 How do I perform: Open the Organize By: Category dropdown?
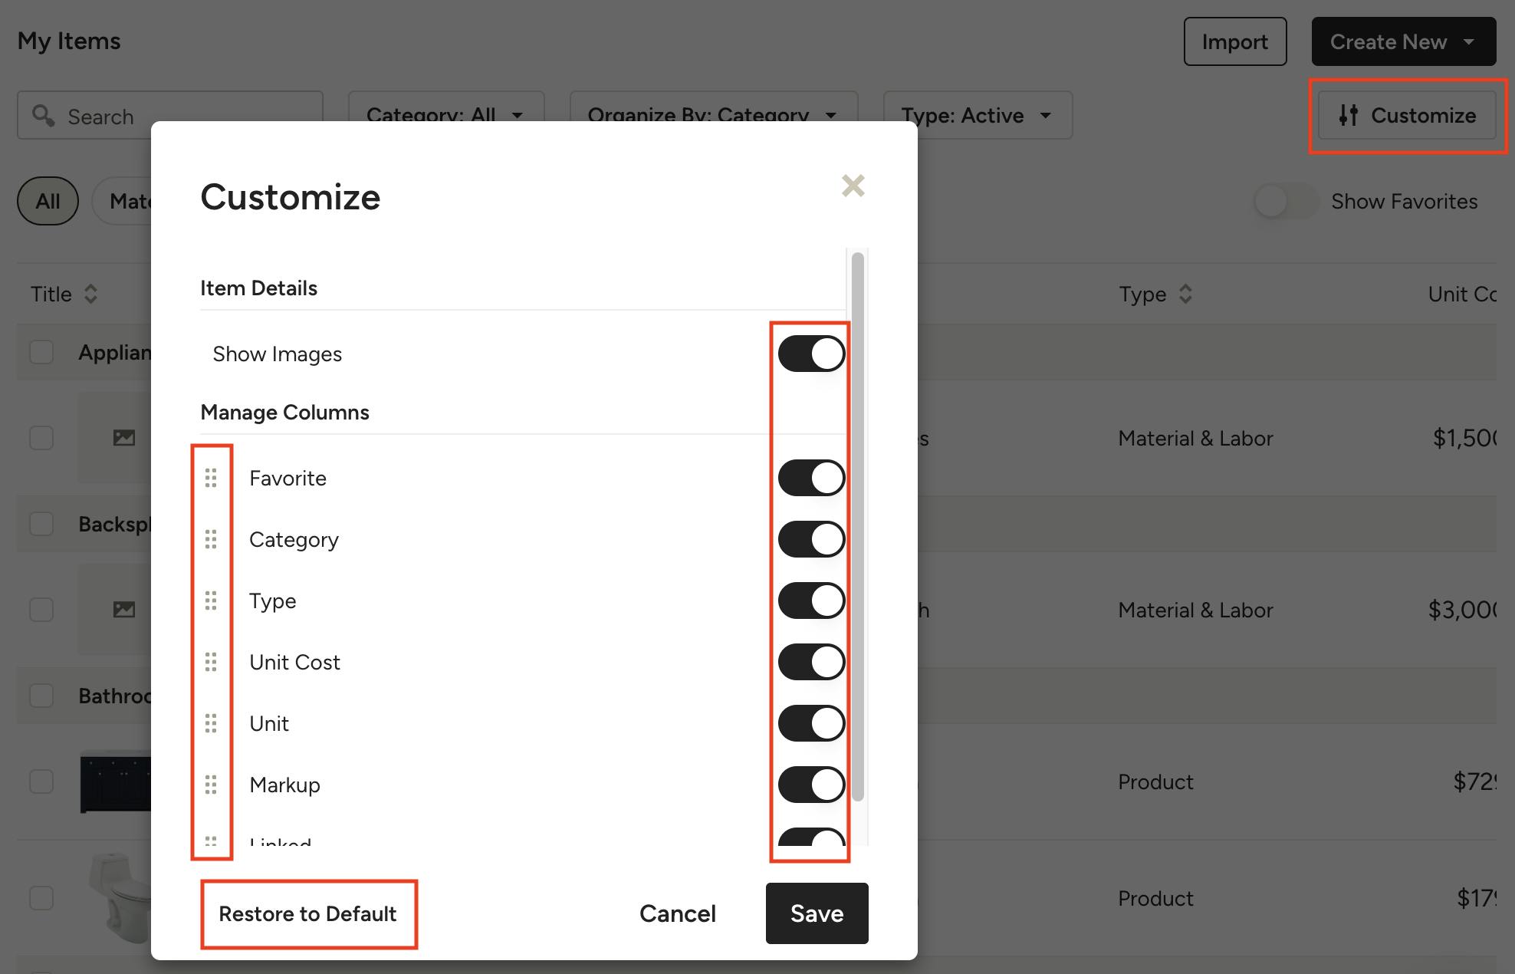[713, 115]
